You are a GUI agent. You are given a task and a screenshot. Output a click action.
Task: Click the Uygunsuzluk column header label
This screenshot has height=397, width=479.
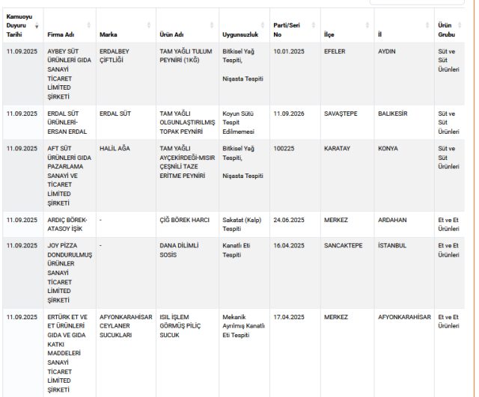point(240,34)
